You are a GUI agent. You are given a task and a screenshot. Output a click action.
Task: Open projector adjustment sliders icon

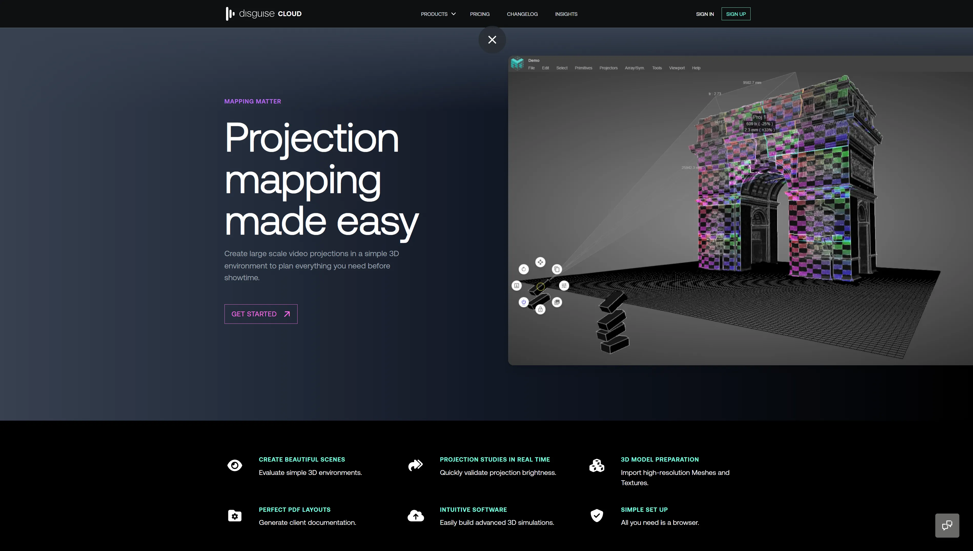tap(564, 286)
